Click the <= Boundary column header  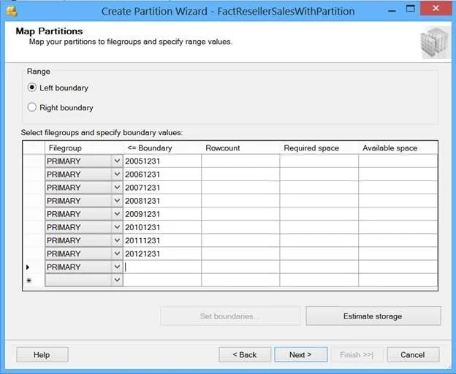[x=162, y=148]
